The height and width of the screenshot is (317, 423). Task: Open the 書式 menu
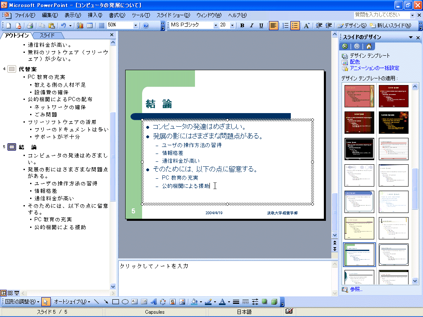point(117,15)
